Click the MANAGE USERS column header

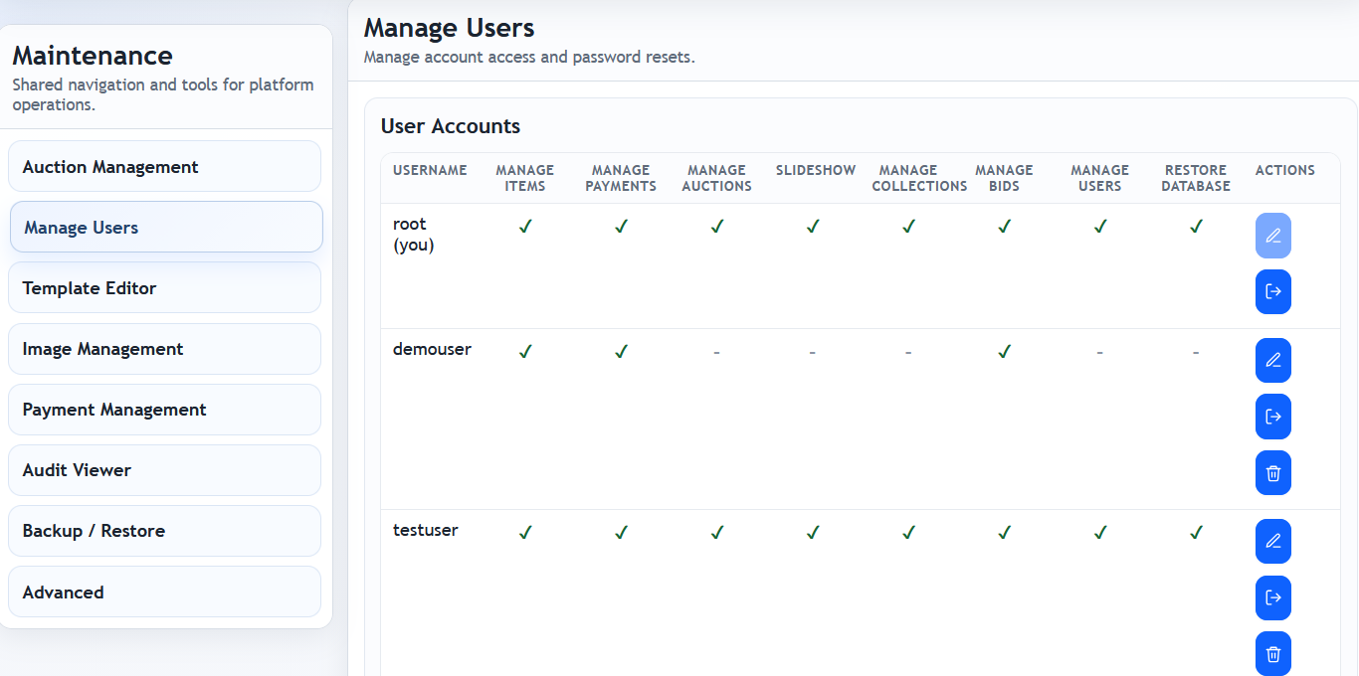point(1099,178)
